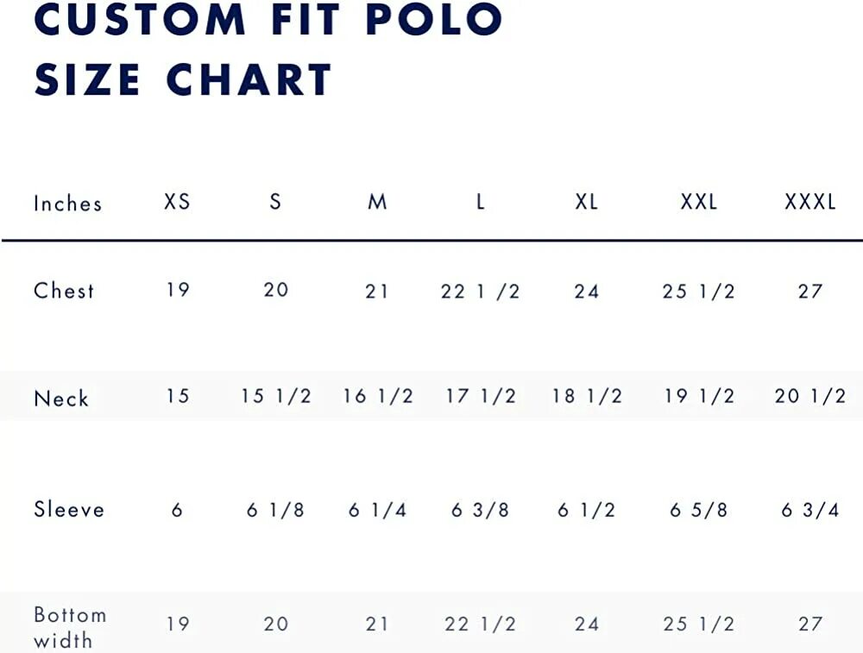This screenshot has height=653, width=863.
Task: Click Sleeve measurement 6 3/8 for L
Action: pyautogui.click(x=480, y=511)
